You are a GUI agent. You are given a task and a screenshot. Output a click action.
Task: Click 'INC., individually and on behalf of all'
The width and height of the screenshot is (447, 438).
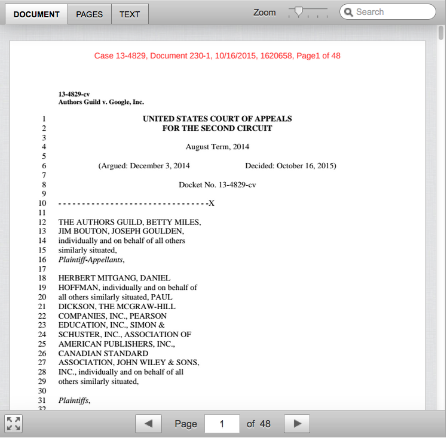(121, 372)
